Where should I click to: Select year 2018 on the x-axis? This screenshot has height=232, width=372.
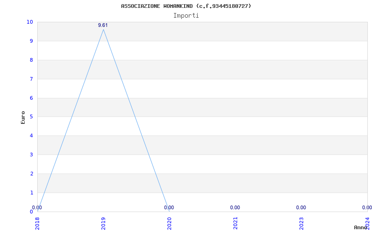(x=38, y=223)
